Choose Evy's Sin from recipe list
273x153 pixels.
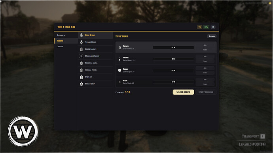[x=95, y=77]
